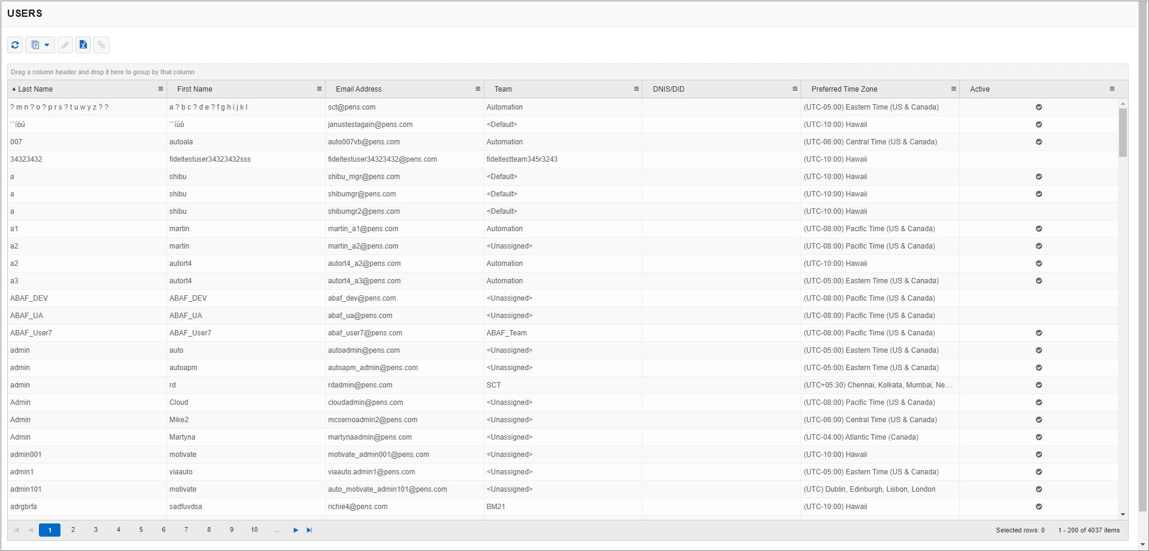1149x551 pixels.
Task: Open the copy options dropdown arrow
Action: (x=47, y=45)
